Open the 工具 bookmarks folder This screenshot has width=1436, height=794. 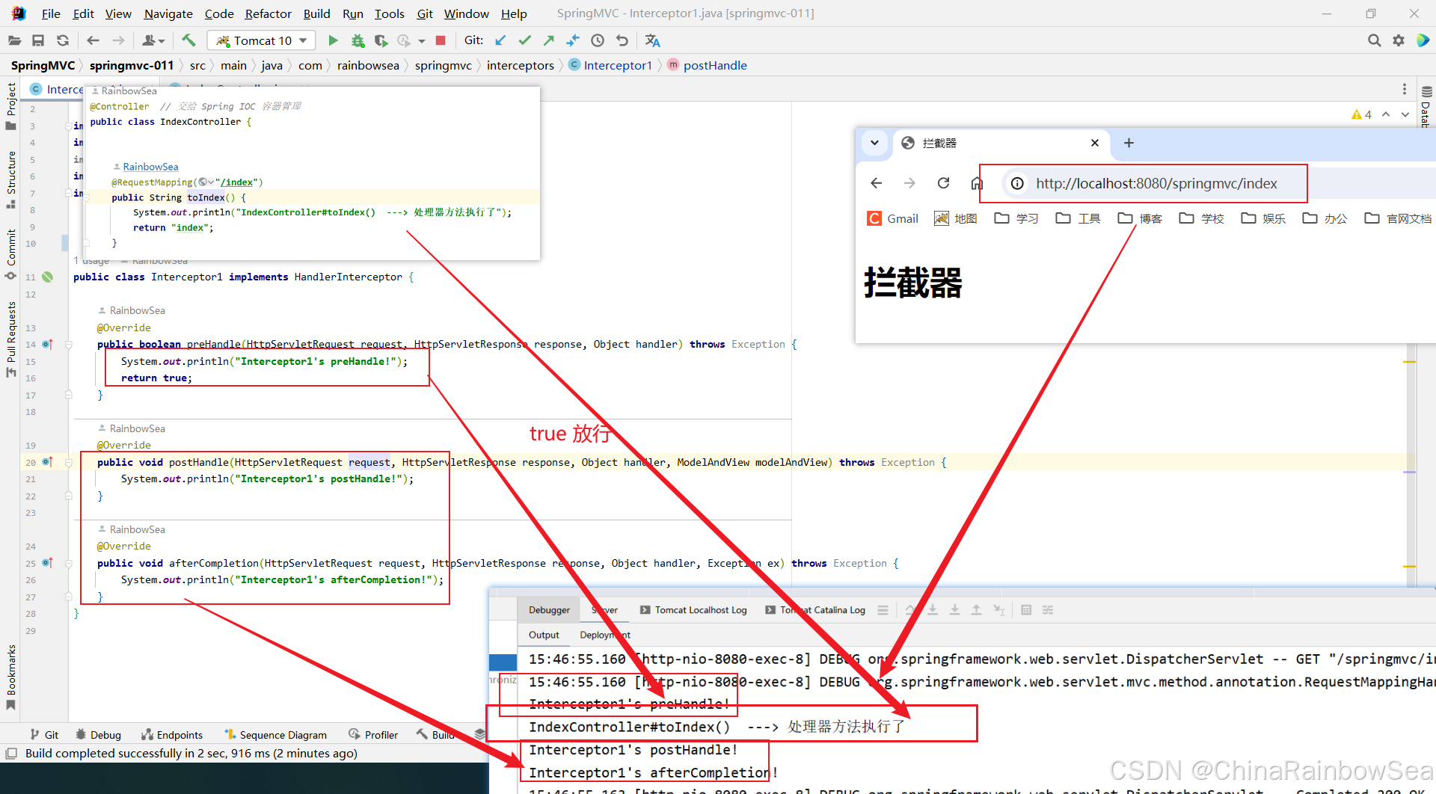tap(1078, 218)
